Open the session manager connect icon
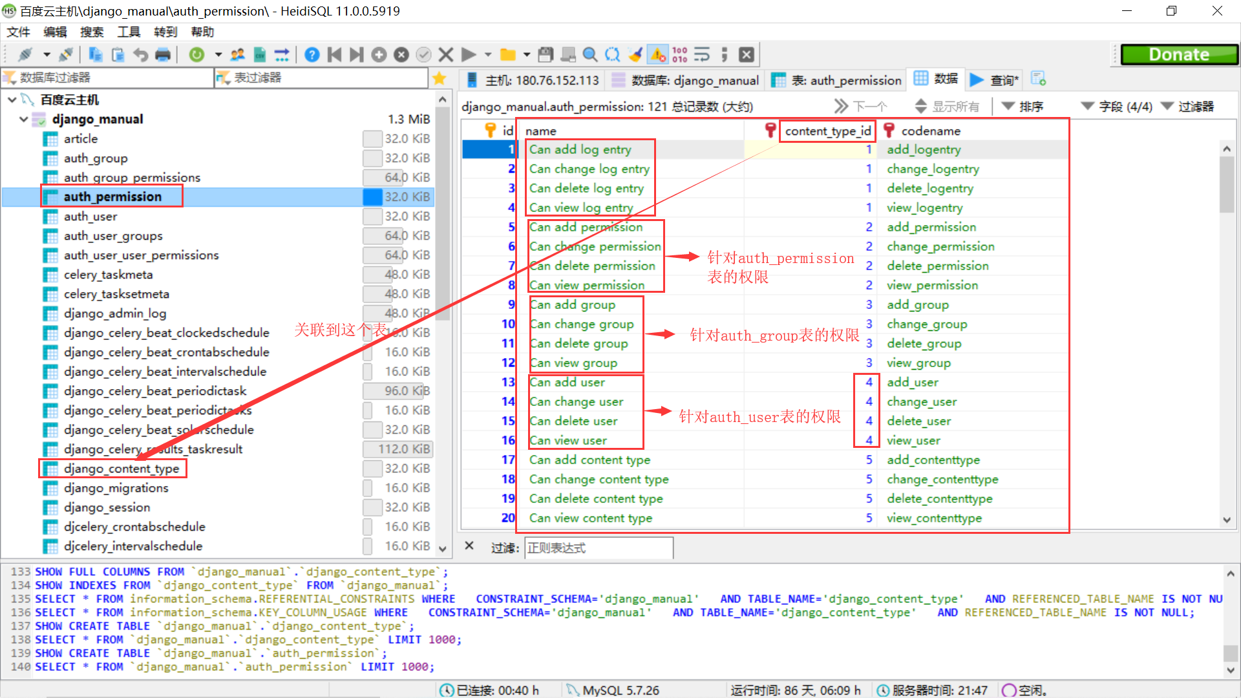The height and width of the screenshot is (698, 1241). [x=25, y=55]
